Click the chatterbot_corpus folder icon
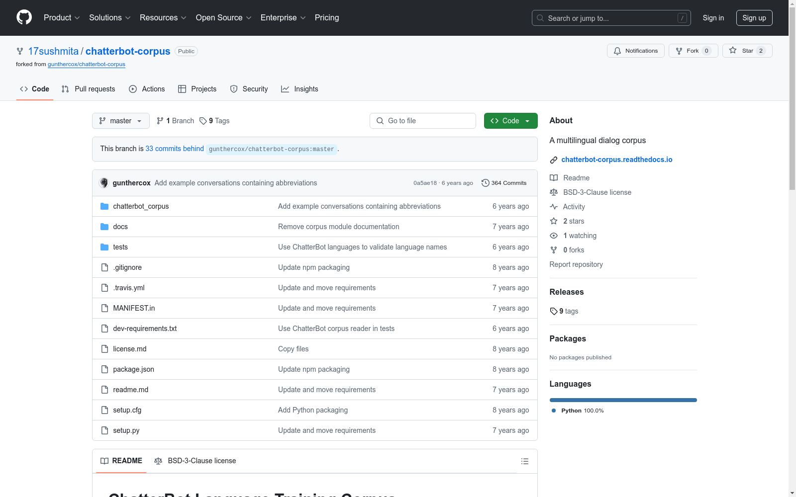796x497 pixels. click(104, 206)
